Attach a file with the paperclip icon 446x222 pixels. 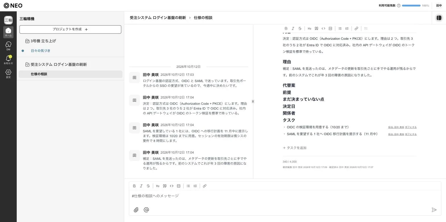(x=136, y=210)
